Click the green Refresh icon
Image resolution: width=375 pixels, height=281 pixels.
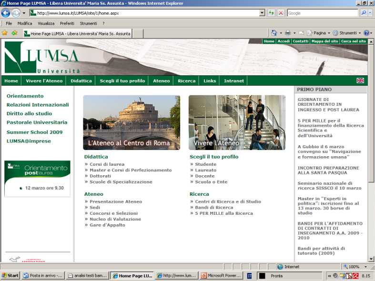tap(271, 13)
